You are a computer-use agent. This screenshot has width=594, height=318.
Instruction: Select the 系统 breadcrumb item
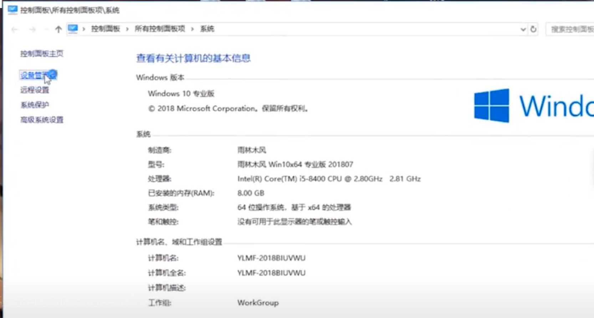207,29
